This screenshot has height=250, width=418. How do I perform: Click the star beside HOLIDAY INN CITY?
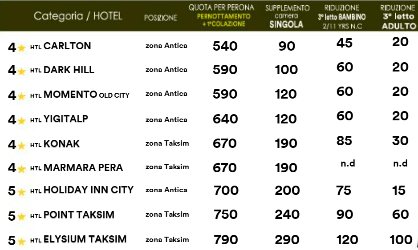point(21,192)
